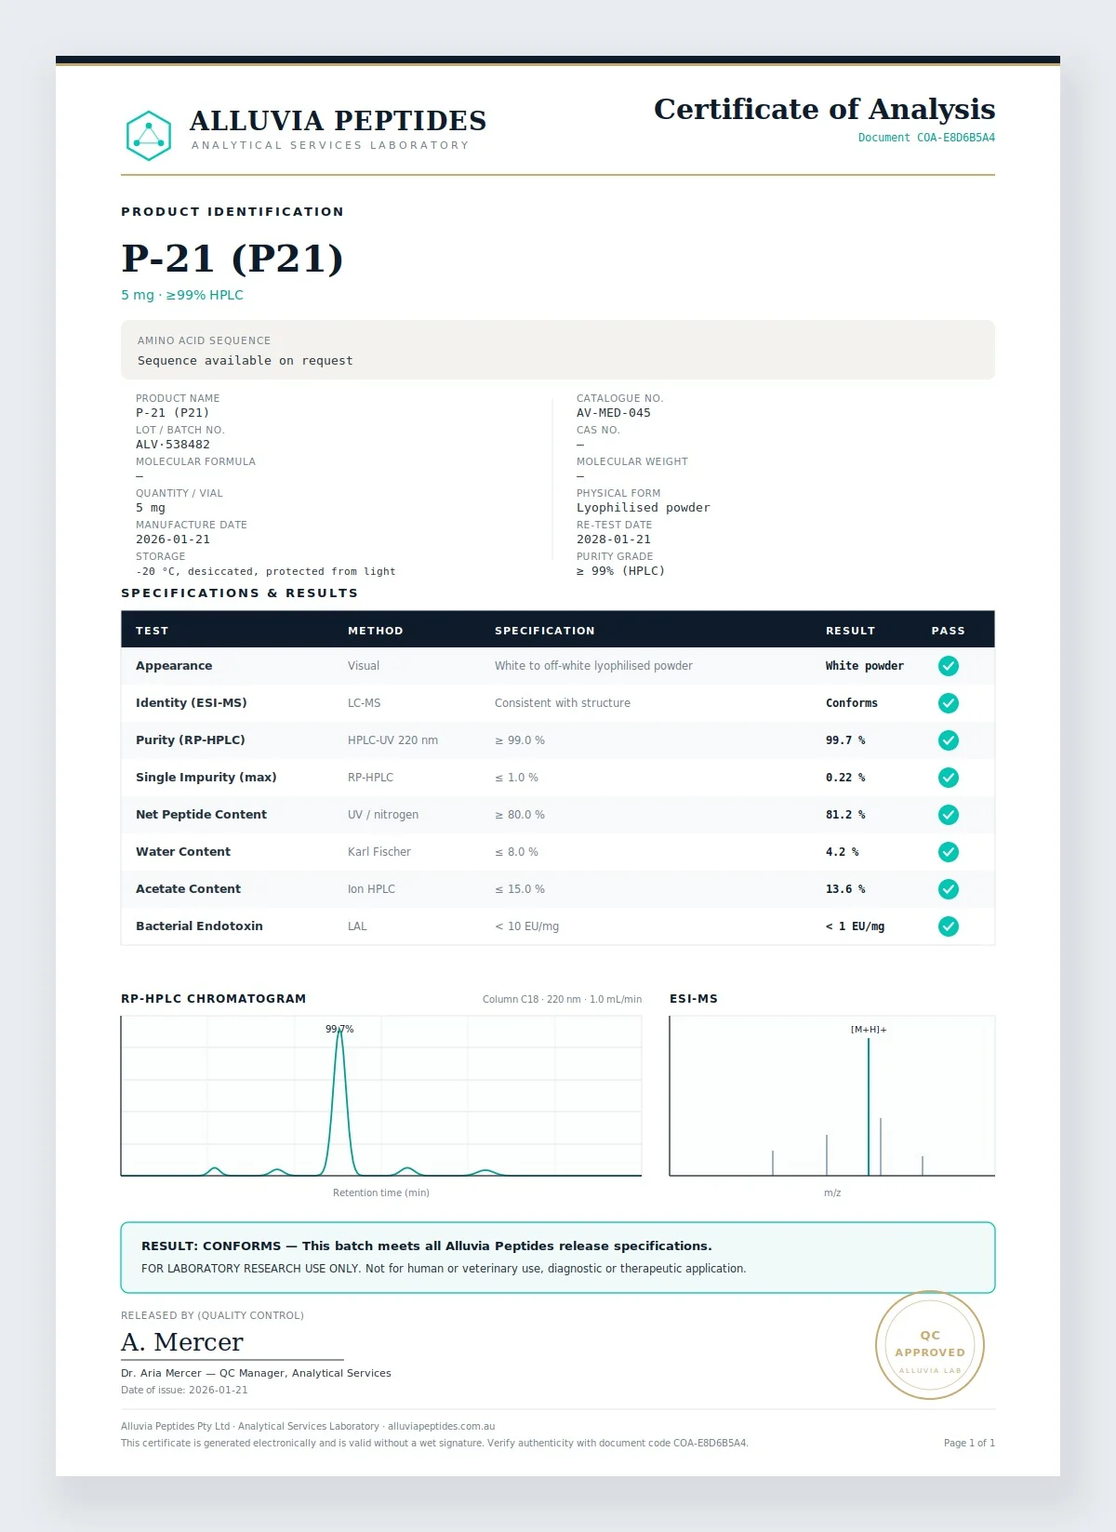Click the pass checkmark for Acetate Content

click(948, 889)
